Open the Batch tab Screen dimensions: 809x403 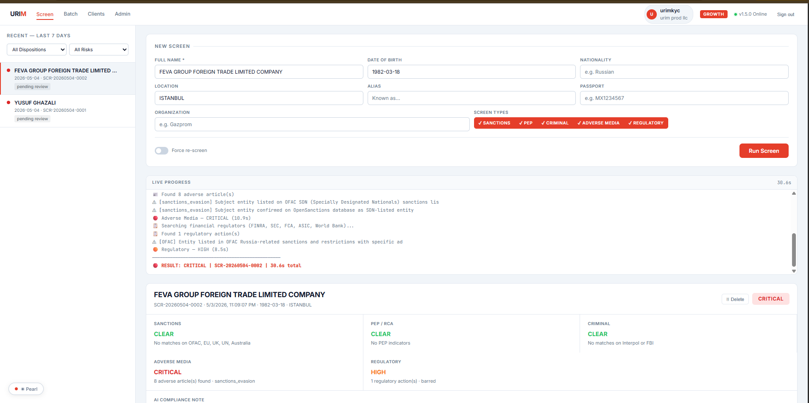(x=71, y=14)
